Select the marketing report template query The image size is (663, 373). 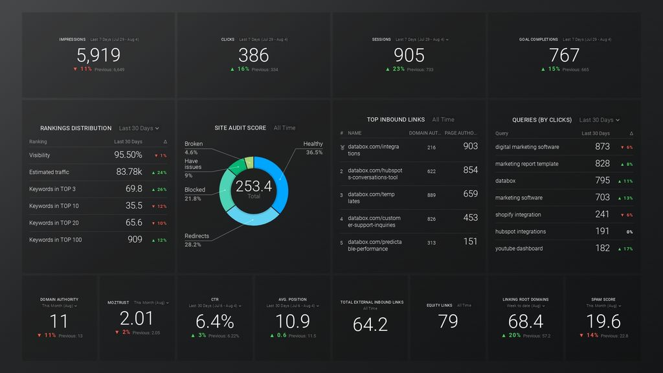click(564, 164)
